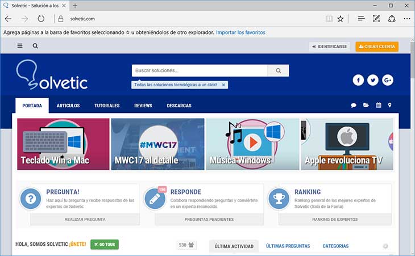The height and width of the screenshot is (256, 415).
Task: Click the Importar los favoritos link
Action: click(x=240, y=32)
